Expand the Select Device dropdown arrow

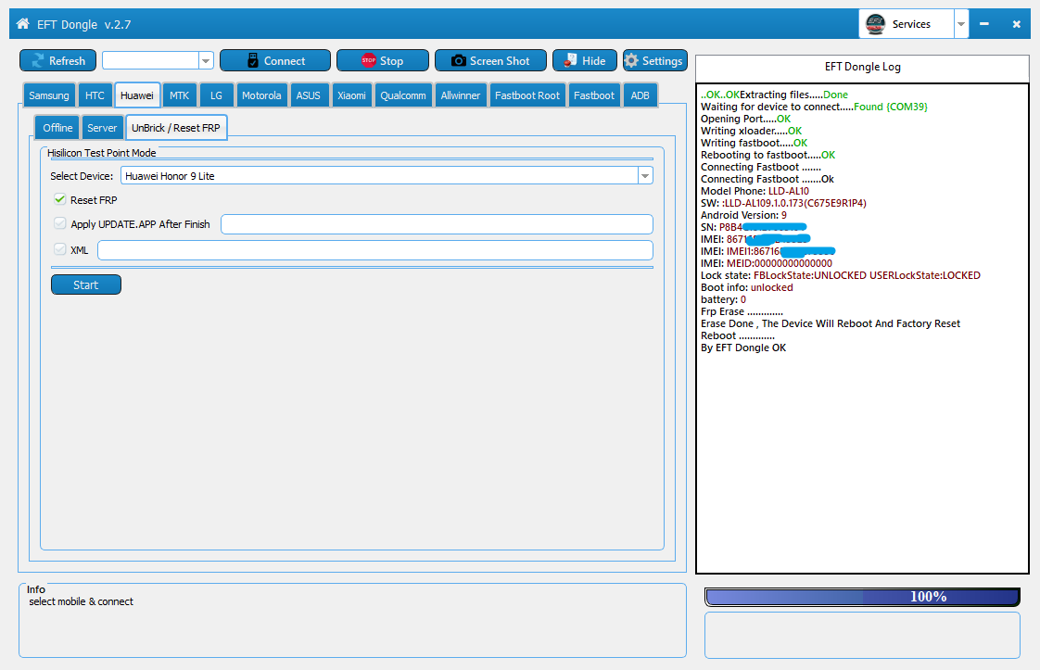pyautogui.click(x=645, y=176)
